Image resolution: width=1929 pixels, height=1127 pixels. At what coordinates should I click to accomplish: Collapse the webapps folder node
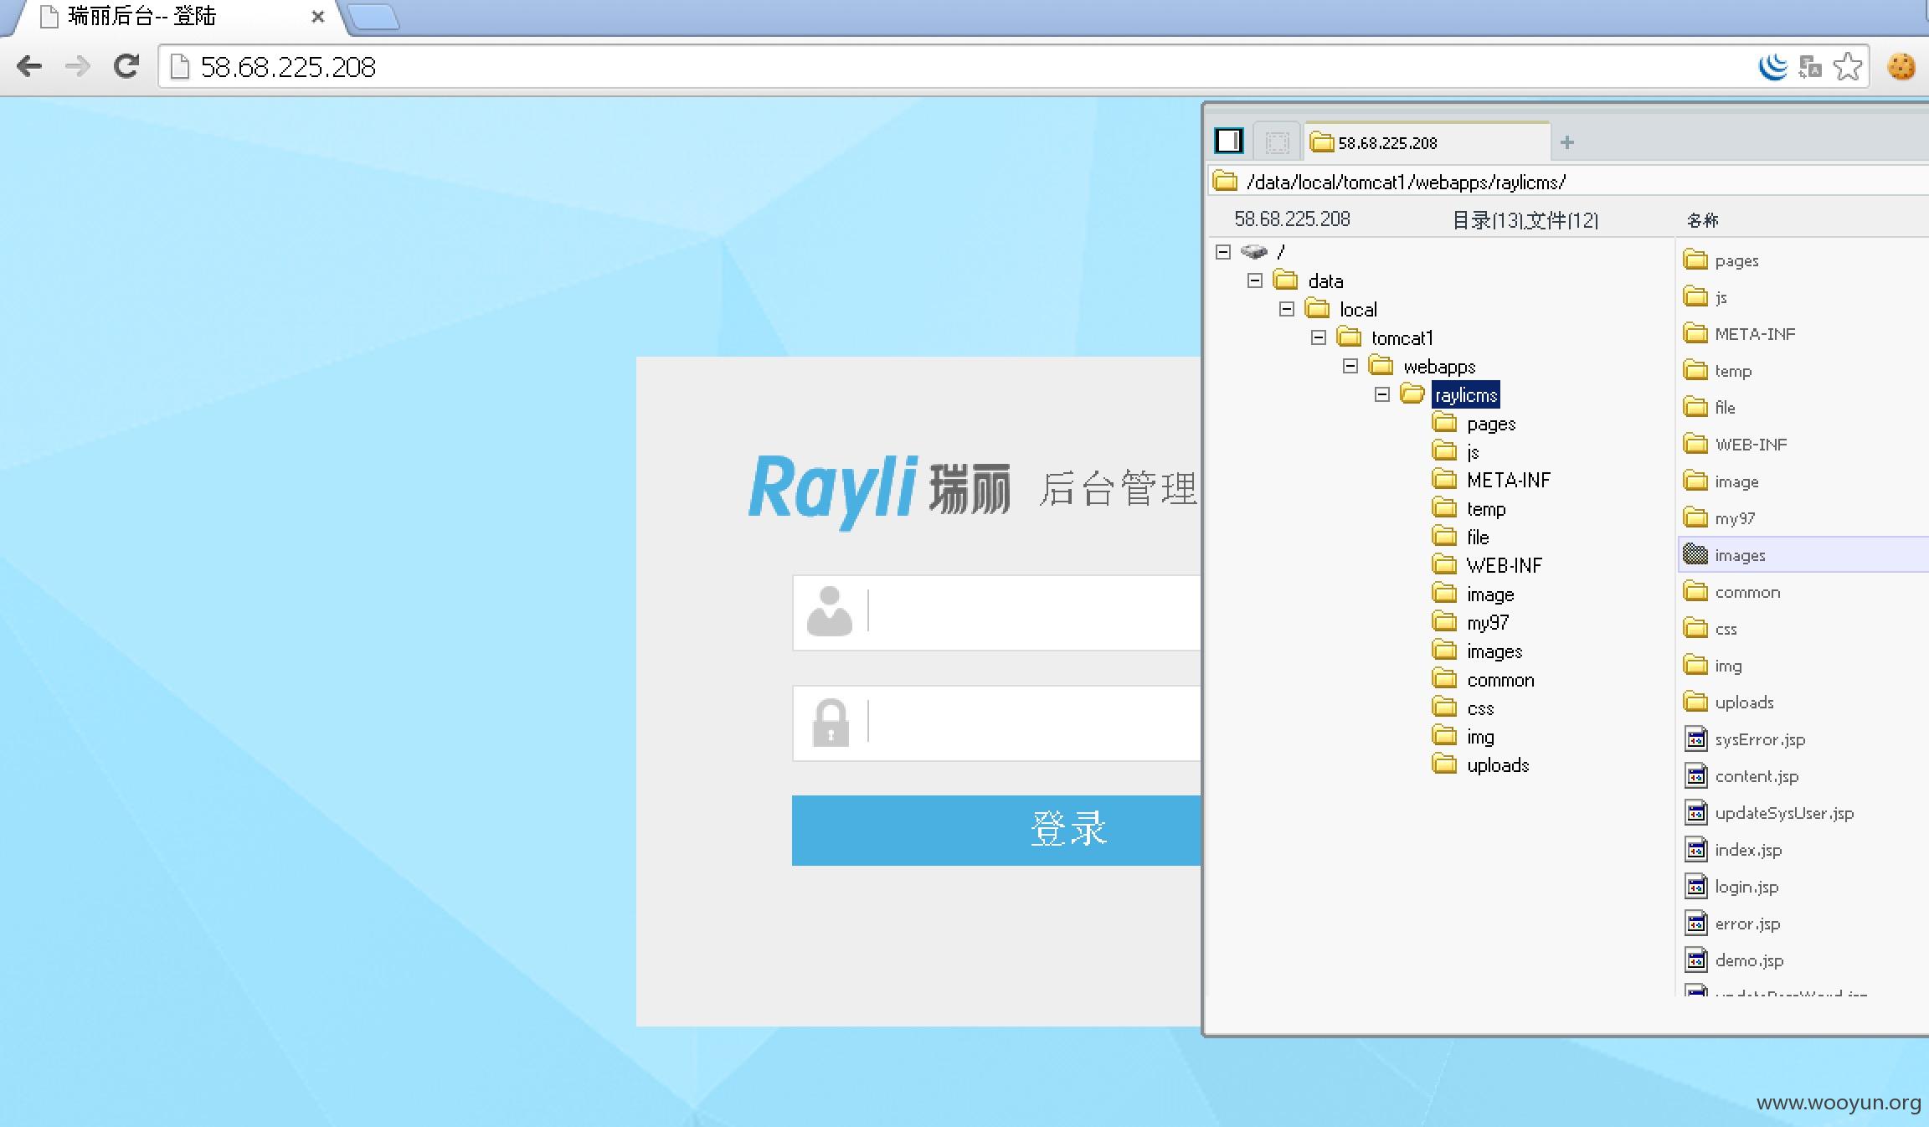click(x=1350, y=366)
